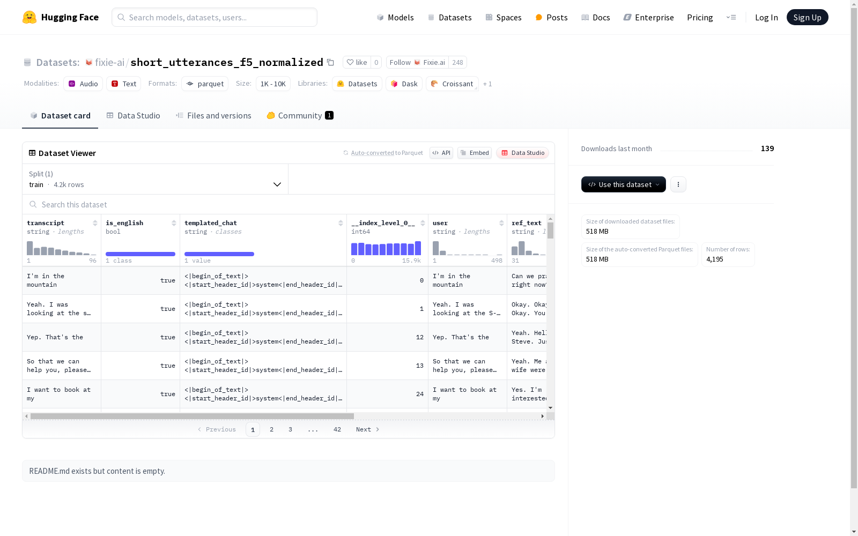Open the more navigation menu icon

[731, 17]
